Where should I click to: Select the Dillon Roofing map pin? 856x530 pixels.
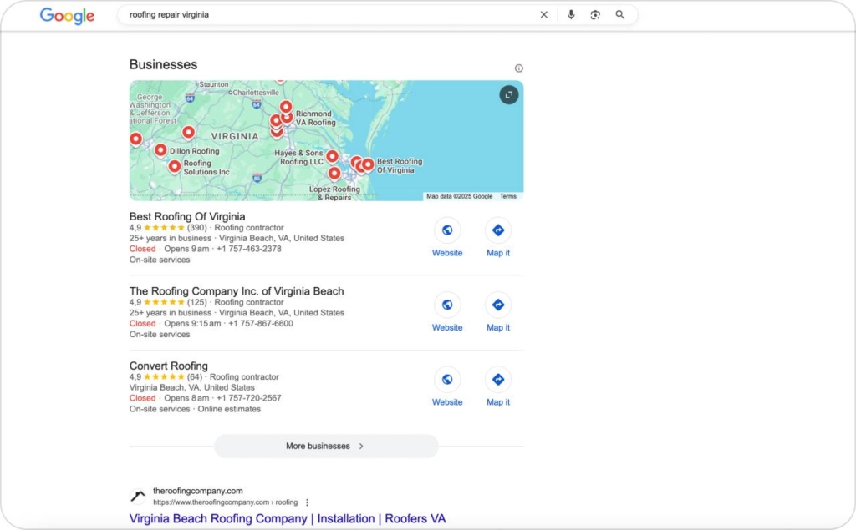click(x=160, y=150)
